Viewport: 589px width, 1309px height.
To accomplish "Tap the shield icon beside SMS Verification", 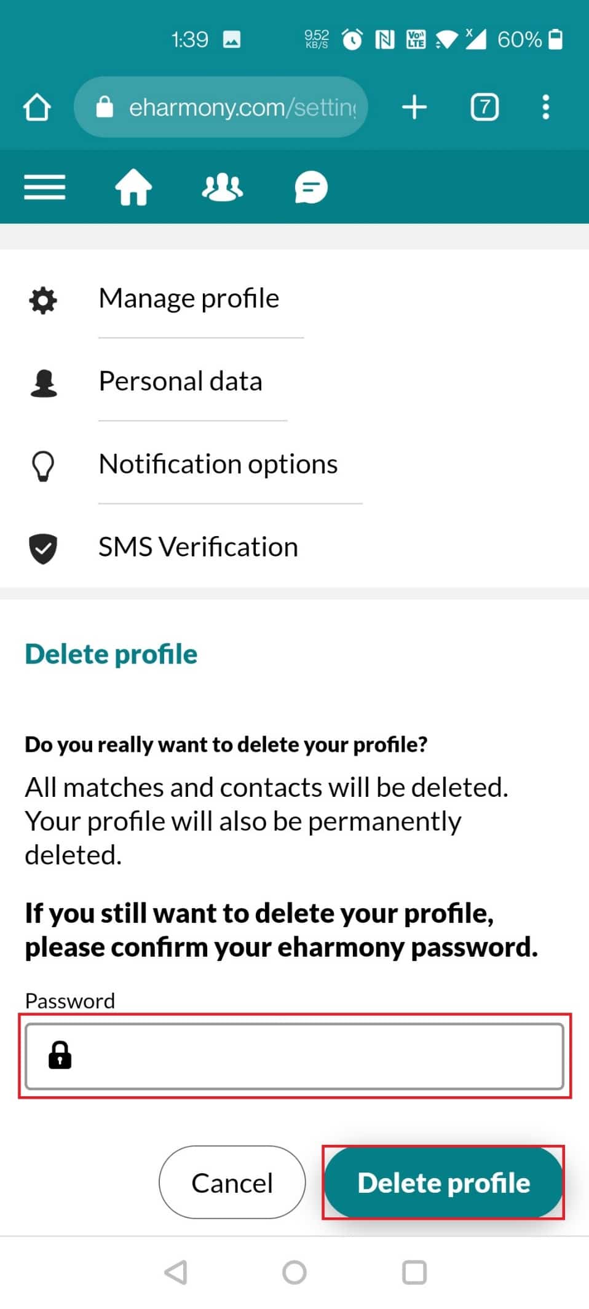I will point(43,548).
